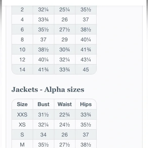This screenshot has height=148, width=148.
Task: Click XXS bust value 31½
Action: (43, 115)
